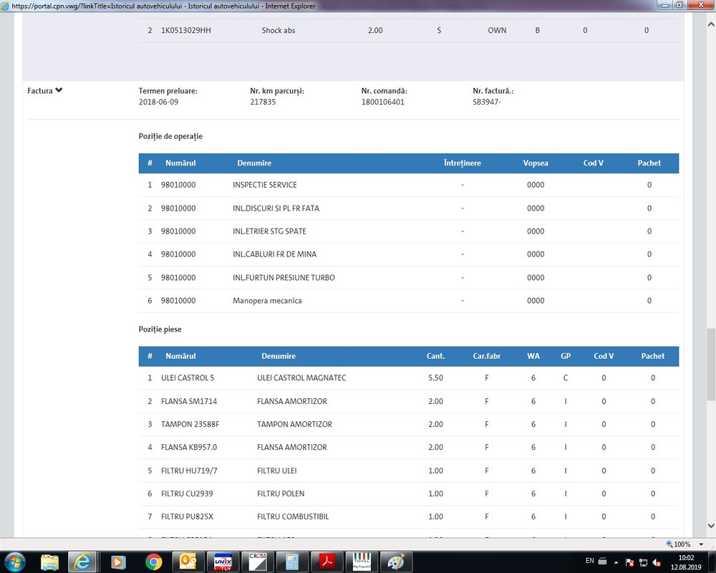Click the Internet Explorer title bar icon
This screenshot has height=573, width=716.
[x=5, y=6]
